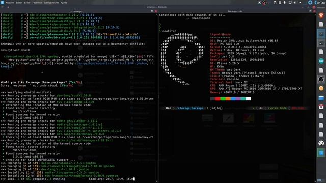Open the system settings sliders icon in dock
Screen dimensions: 326x183
pos(321,43)
